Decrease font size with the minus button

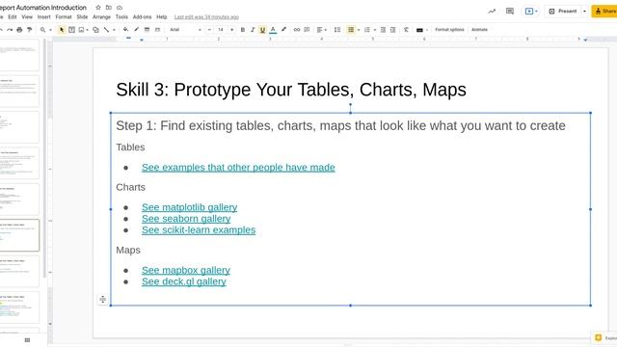click(x=209, y=30)
